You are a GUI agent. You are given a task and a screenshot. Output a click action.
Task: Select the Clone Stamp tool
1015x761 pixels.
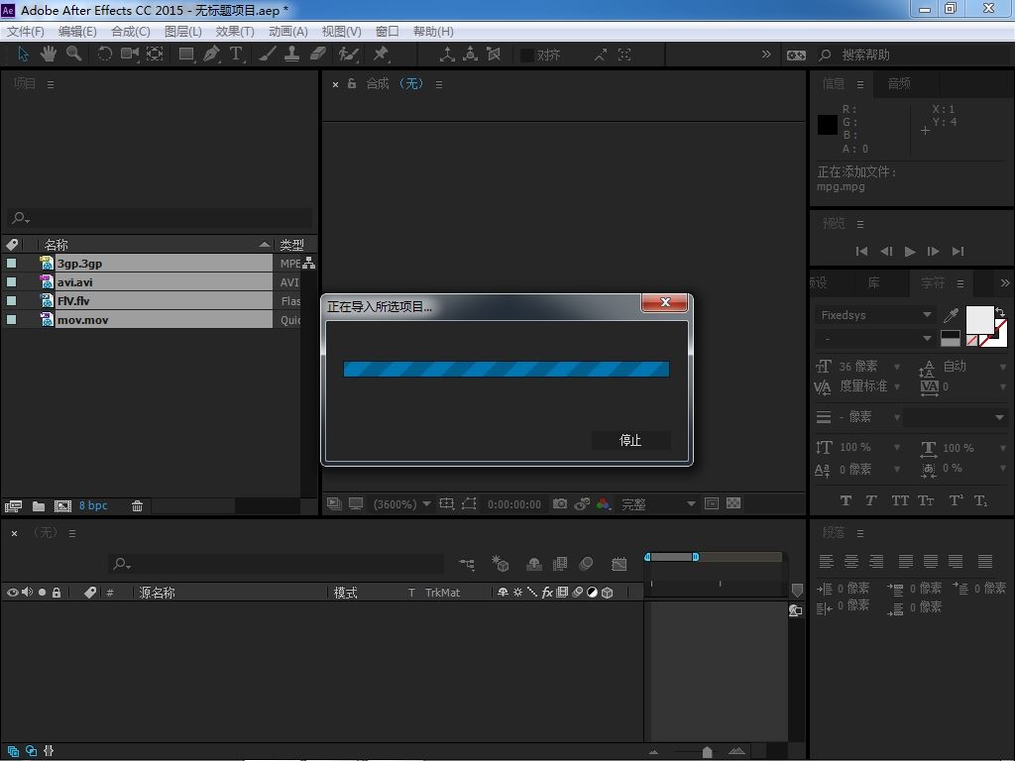[292, 54]
